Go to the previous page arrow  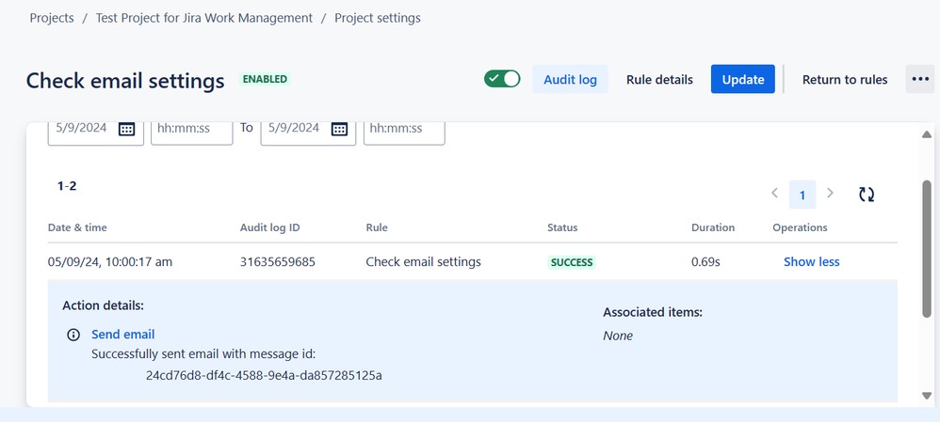pos(774,193)
